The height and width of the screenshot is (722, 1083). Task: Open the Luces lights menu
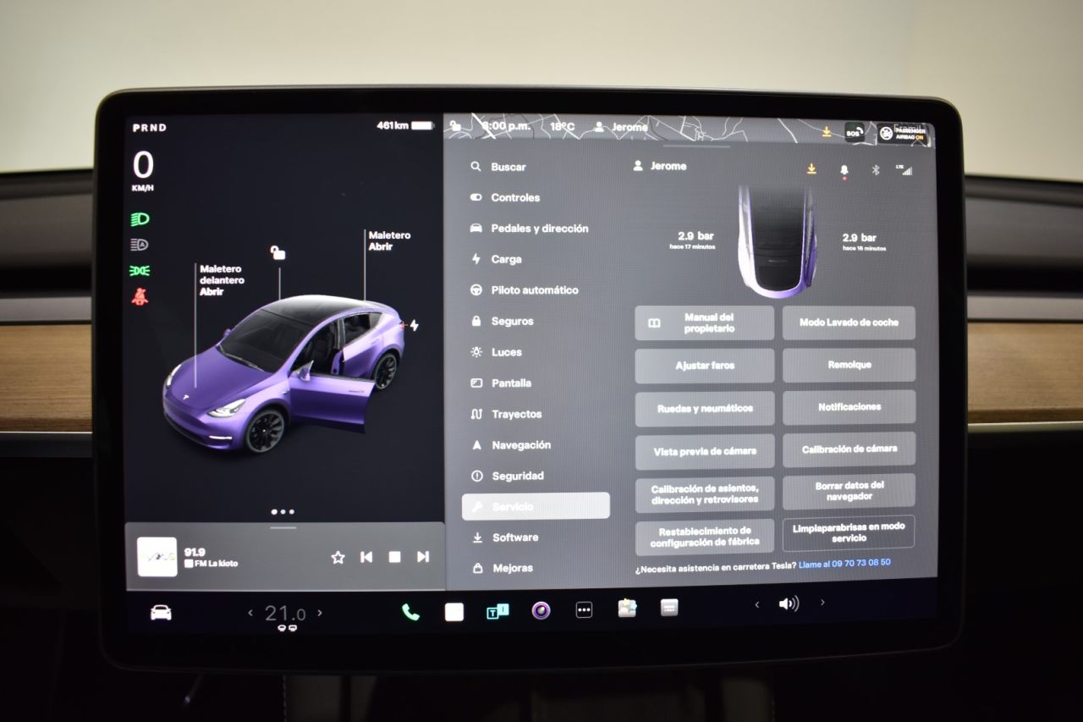click(496, 352)
